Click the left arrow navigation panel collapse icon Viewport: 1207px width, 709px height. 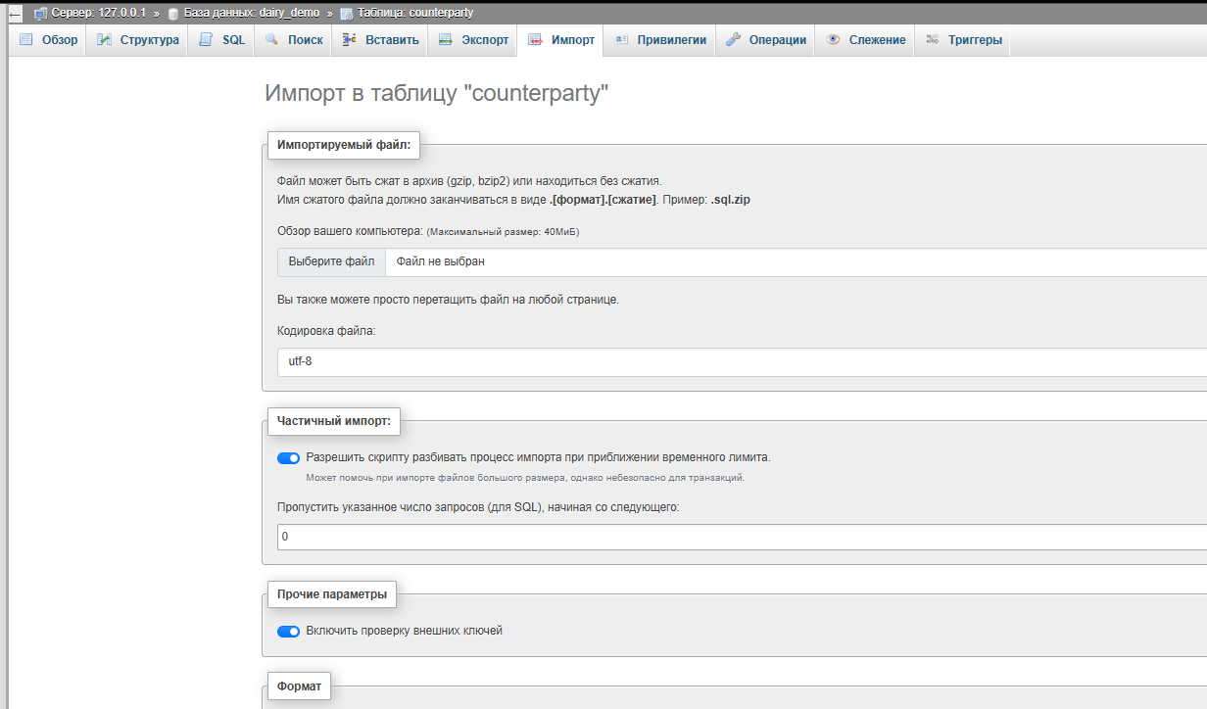click(15, 13)
